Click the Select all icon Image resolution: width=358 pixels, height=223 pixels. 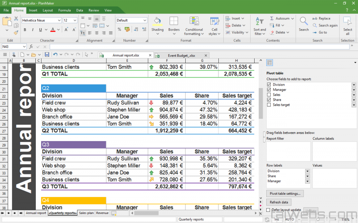tap(348, 21)
